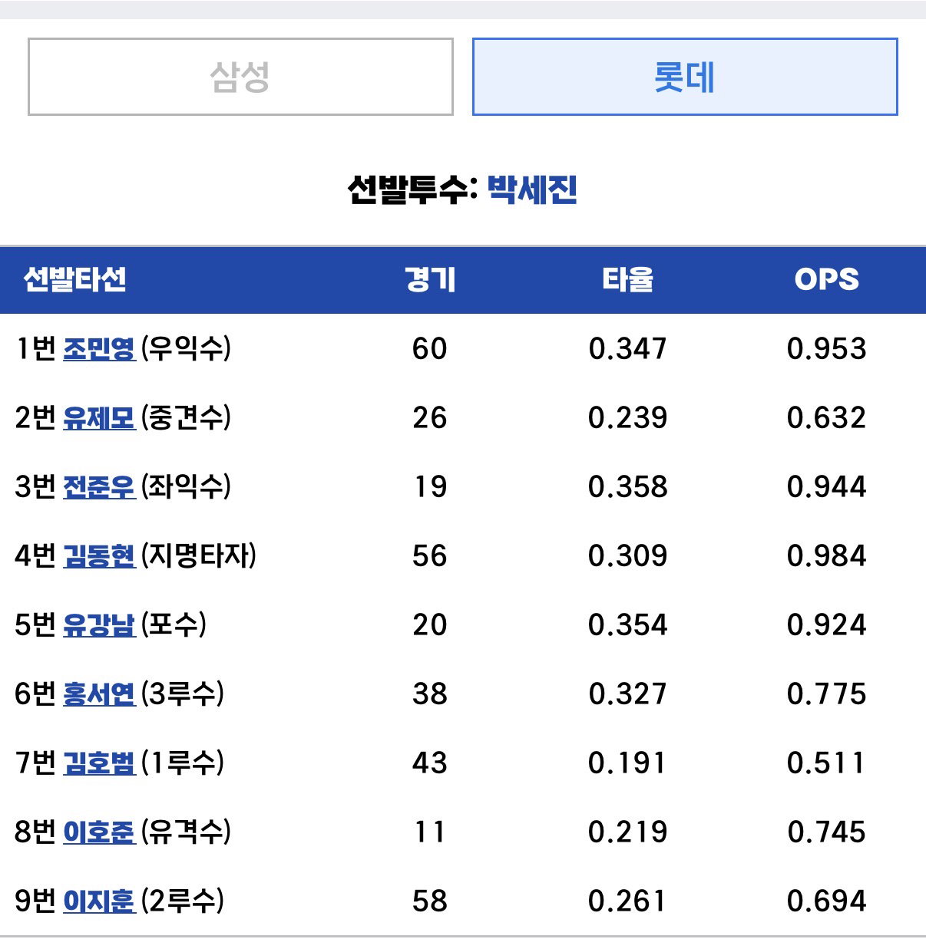926x939 pixels.
Task: Open player 김동현 profile link
Action: 99,556
